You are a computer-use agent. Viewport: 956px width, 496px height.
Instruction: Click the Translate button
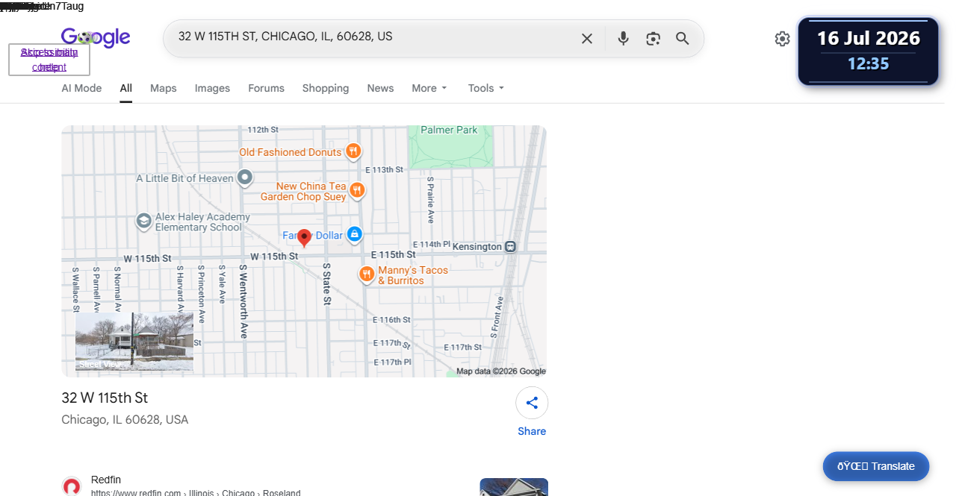tap(876, 466)
